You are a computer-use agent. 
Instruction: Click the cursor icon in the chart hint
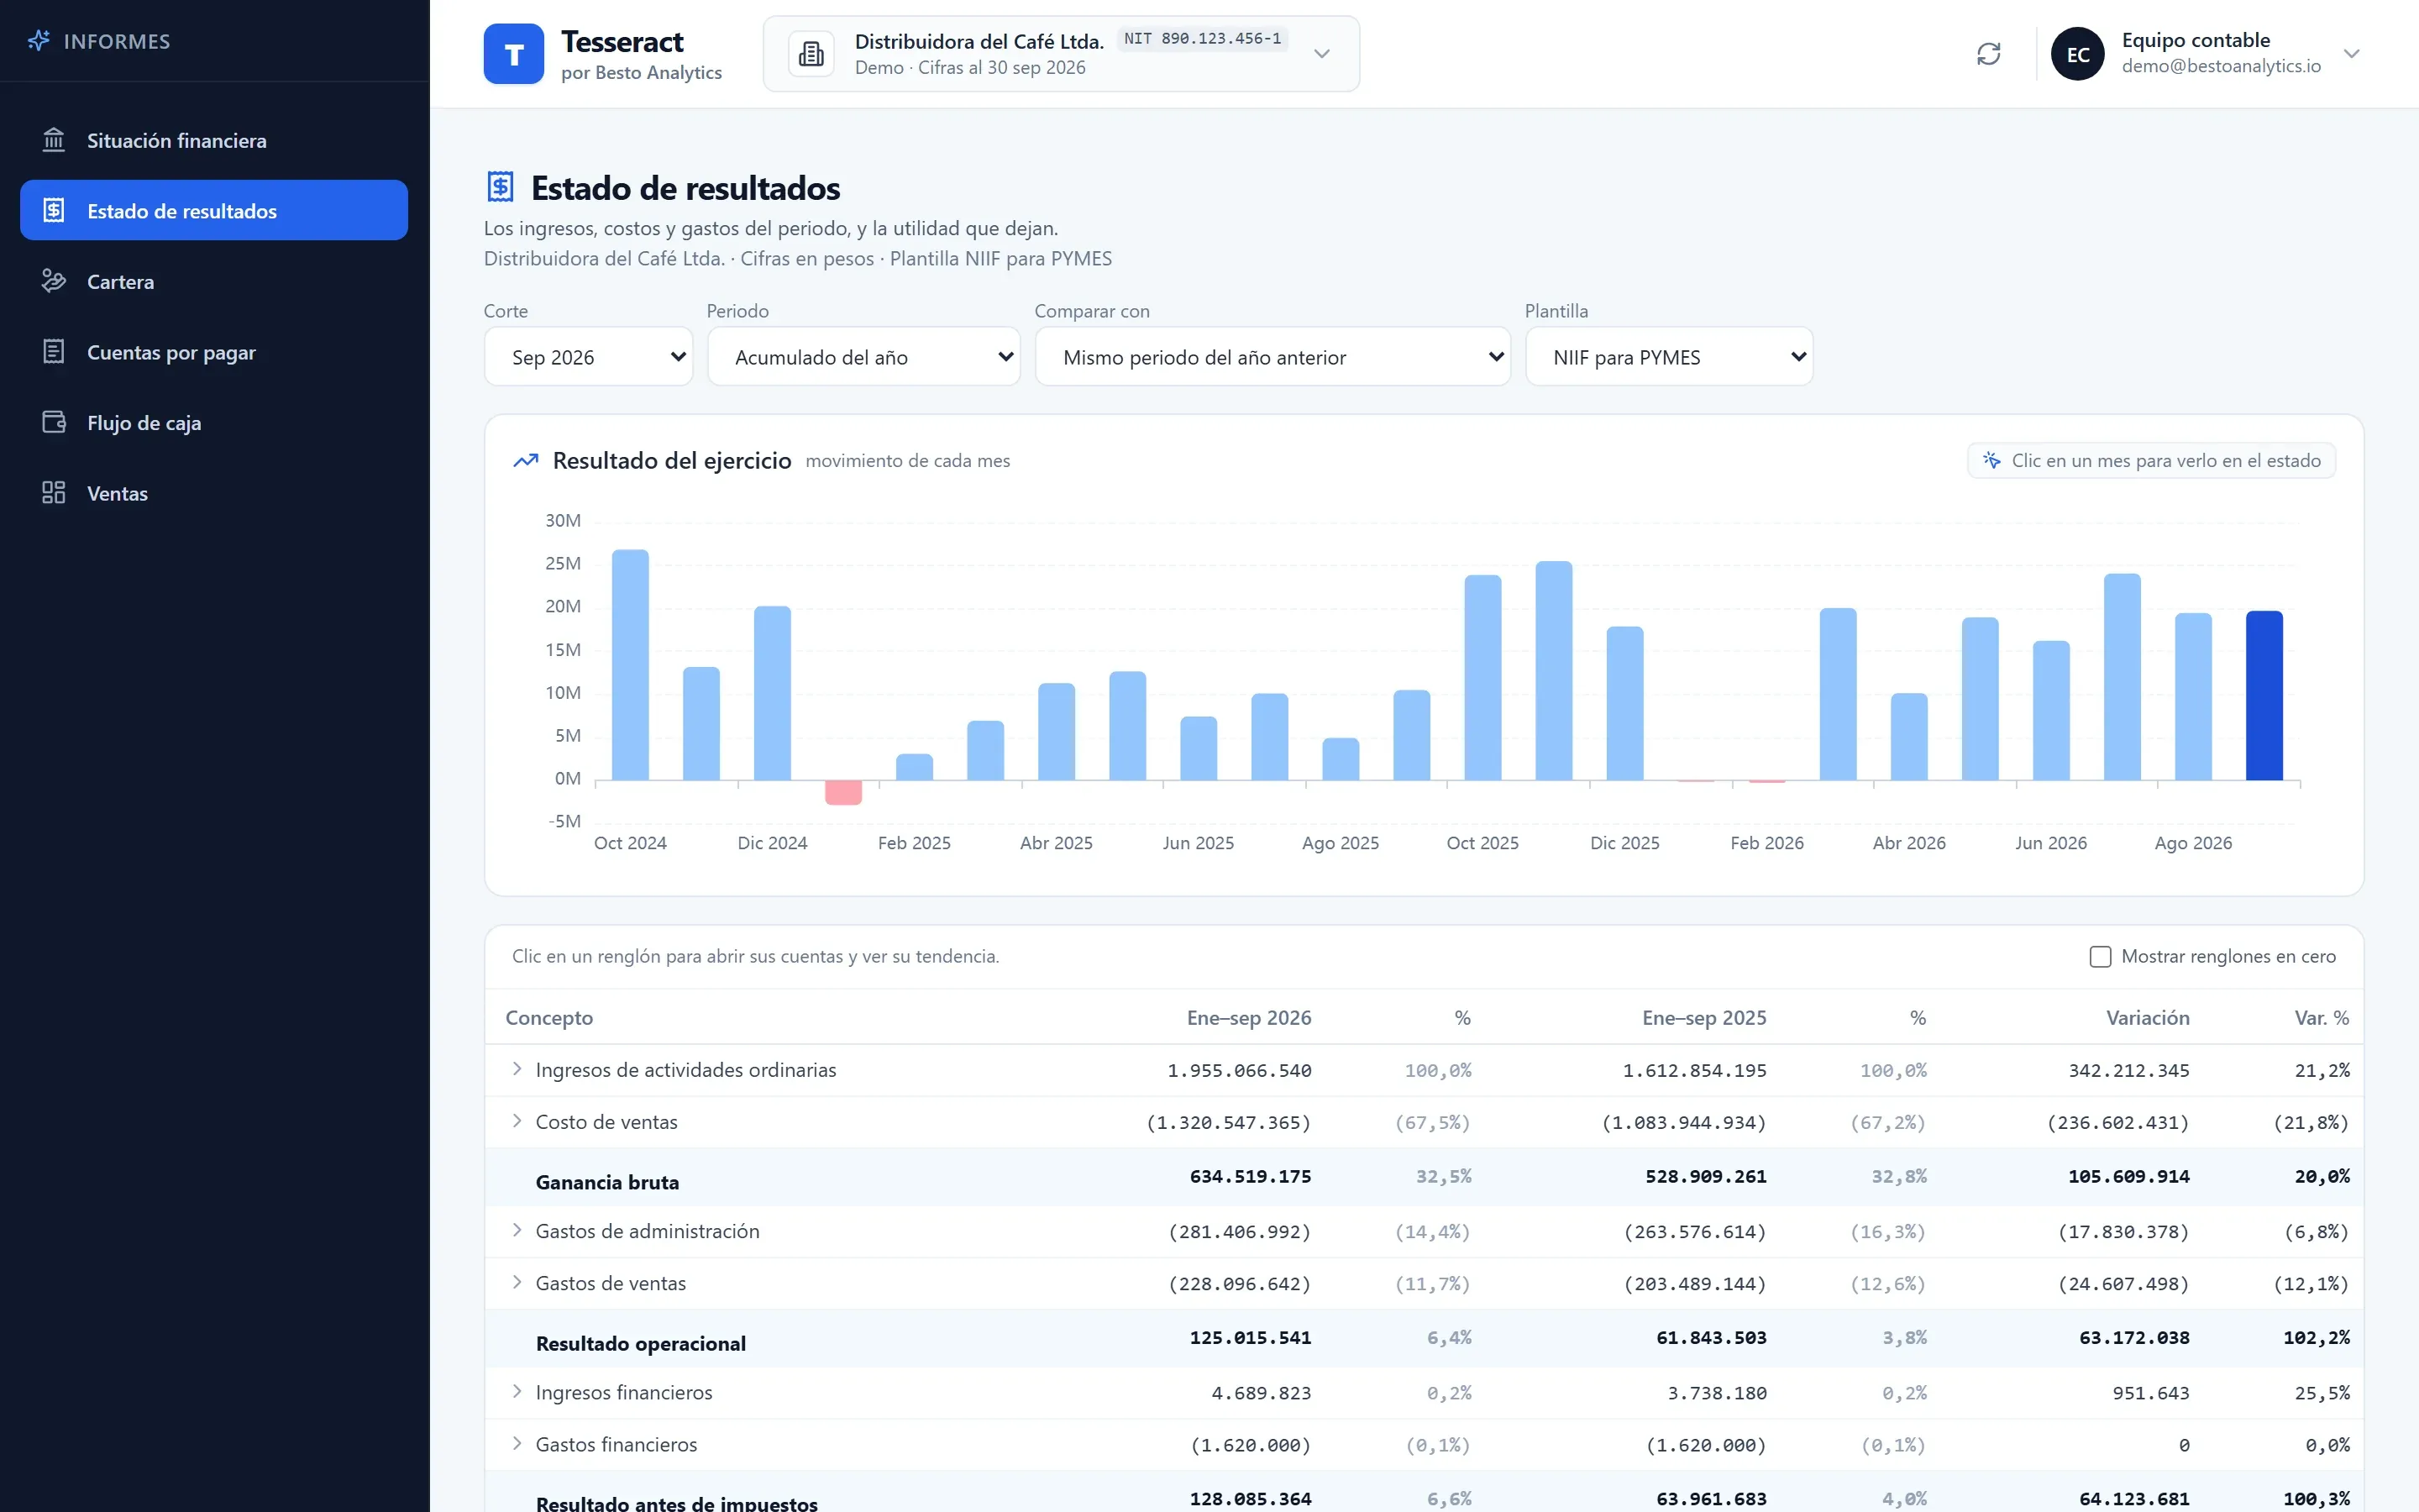(x=1992, y=461)
